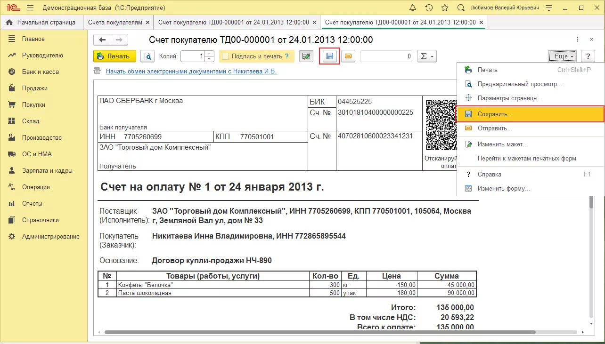Follow the Начать обмен электронными документами link
The width and height of the screenshot is (605, 344).
[x=191, y=71]
